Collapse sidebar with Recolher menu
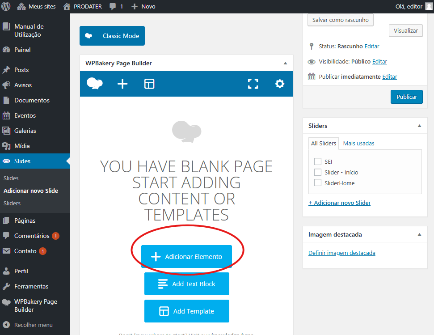This screenshot has height=335, width=434. [35, 325]
